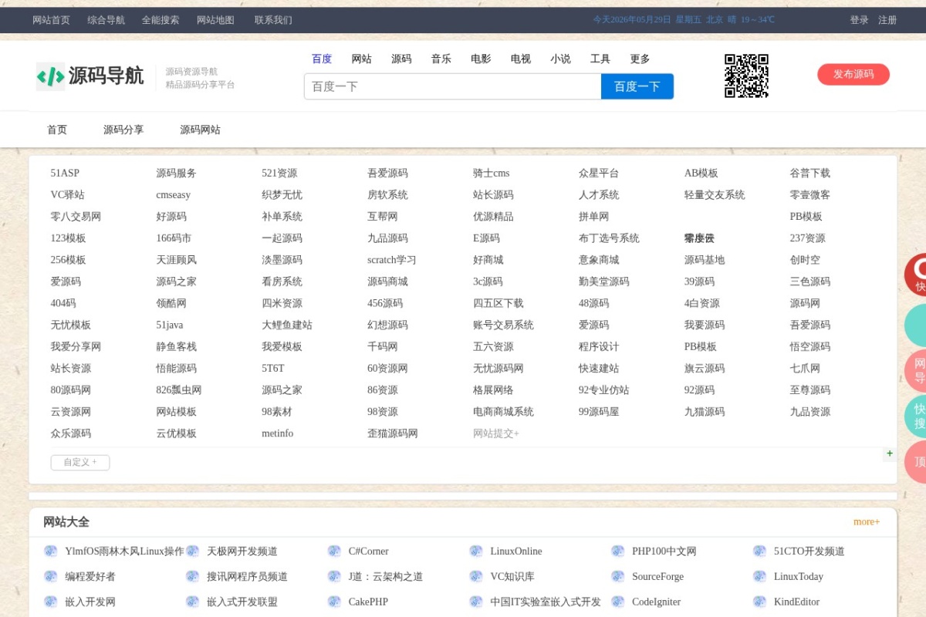This screenshot has width=926, height=617.
Task: Open the 51ASP site link
Action: [x=65, y=174]
